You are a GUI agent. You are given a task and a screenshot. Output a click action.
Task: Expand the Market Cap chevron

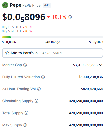click(101, 65)
